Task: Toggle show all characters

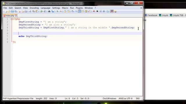Action: [x=76, y=12]
